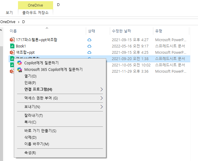Select the file named 색조합+ppt
Viewport: 198px width, 161px height.
click(25, 52)
